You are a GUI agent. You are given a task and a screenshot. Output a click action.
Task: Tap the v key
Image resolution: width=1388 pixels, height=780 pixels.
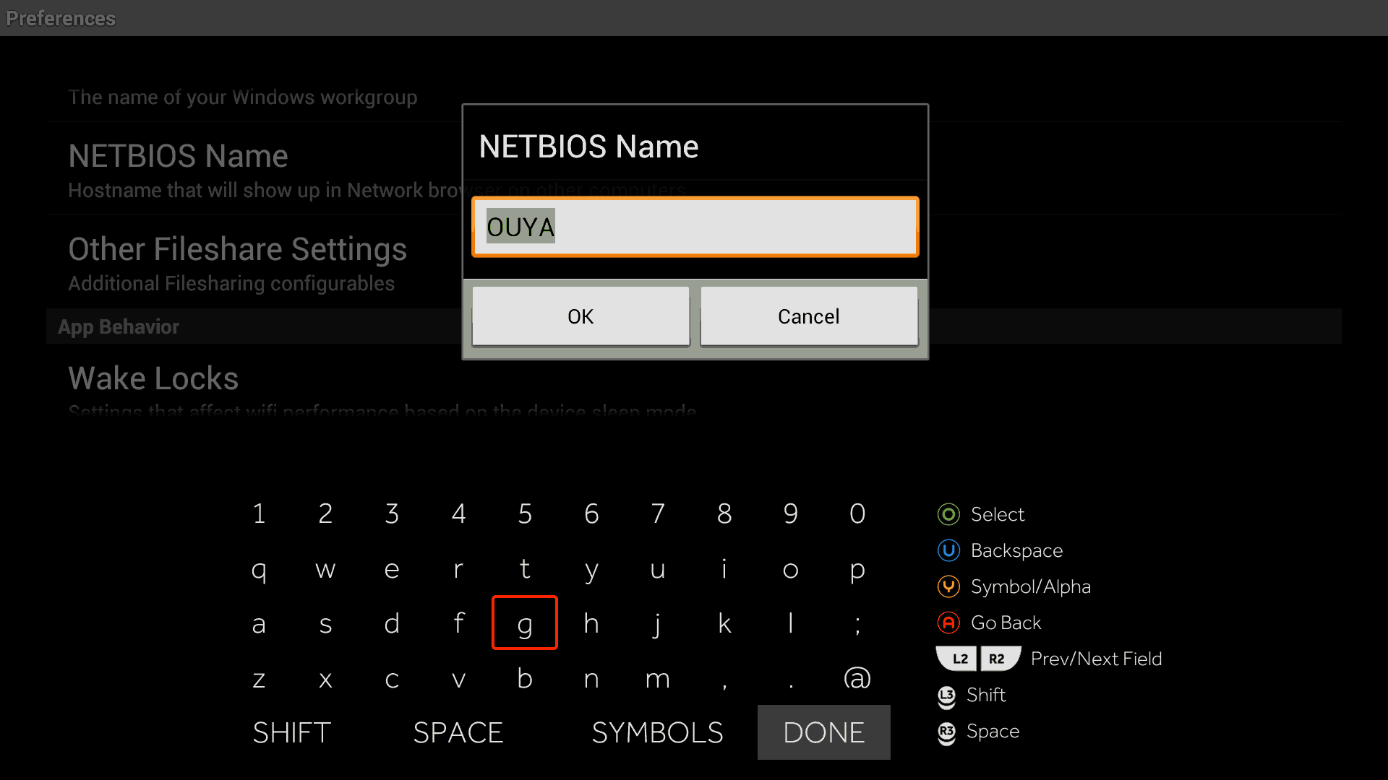(458, 678)
